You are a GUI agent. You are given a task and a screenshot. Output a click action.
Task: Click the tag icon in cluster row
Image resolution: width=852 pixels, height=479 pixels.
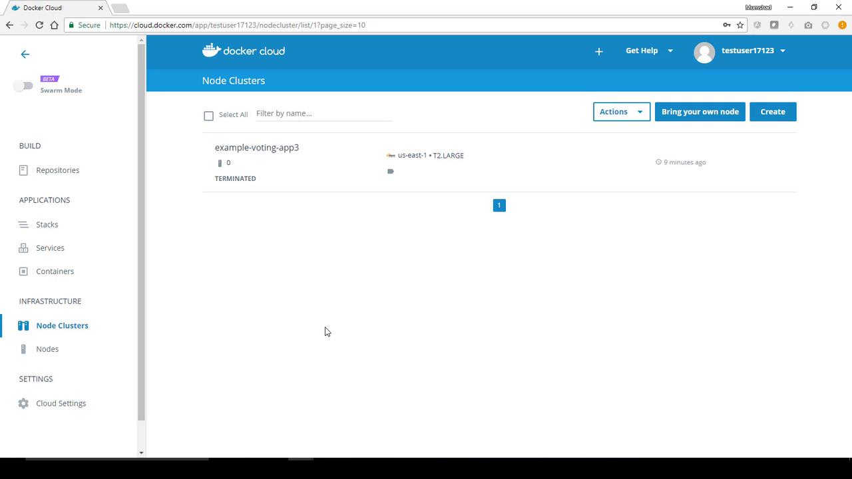(x=391, y=172)
